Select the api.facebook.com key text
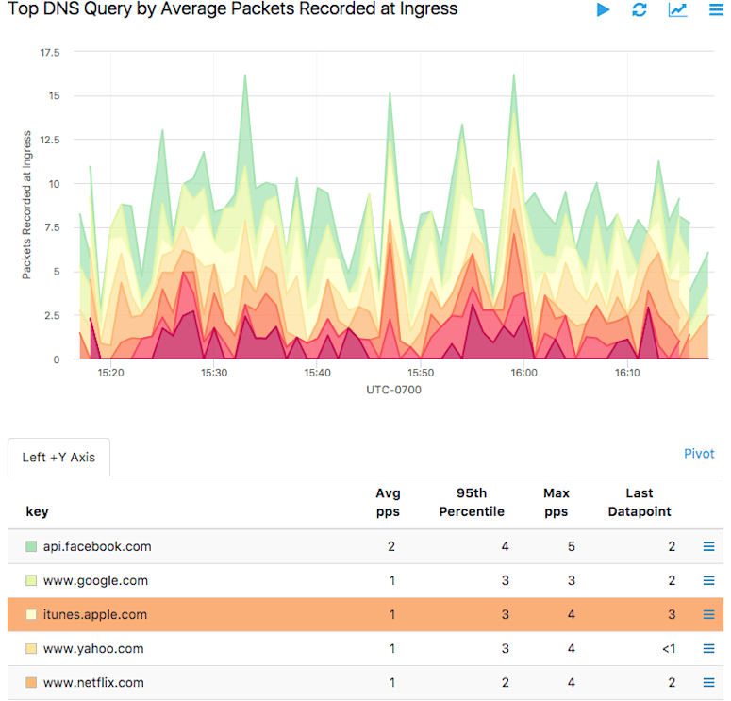The height and width of the screenshot is (701, 731). click(x=97, y=546)
